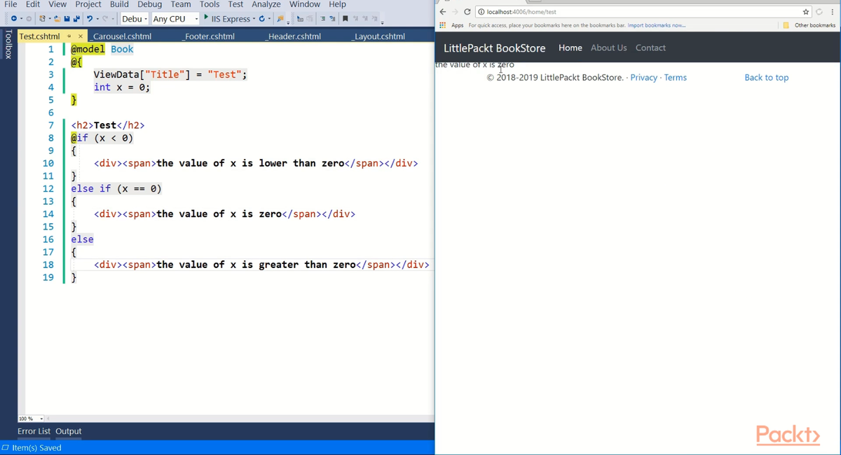
Task: Go back in the Chrome browser
Action: click(x=443, y=12)
